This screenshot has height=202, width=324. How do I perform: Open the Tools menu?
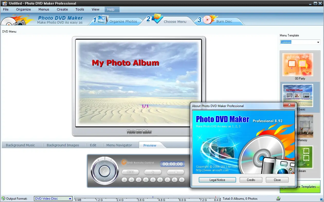[79, 9]
